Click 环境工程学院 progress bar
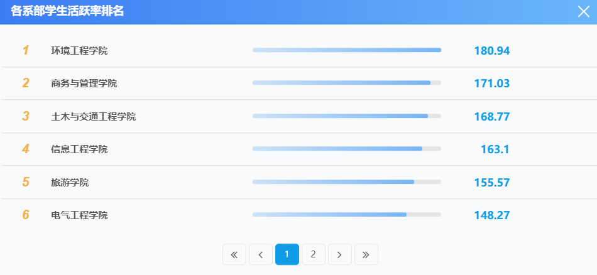The width and height of the screenshot is (597, 275). (x=346, y=50)
